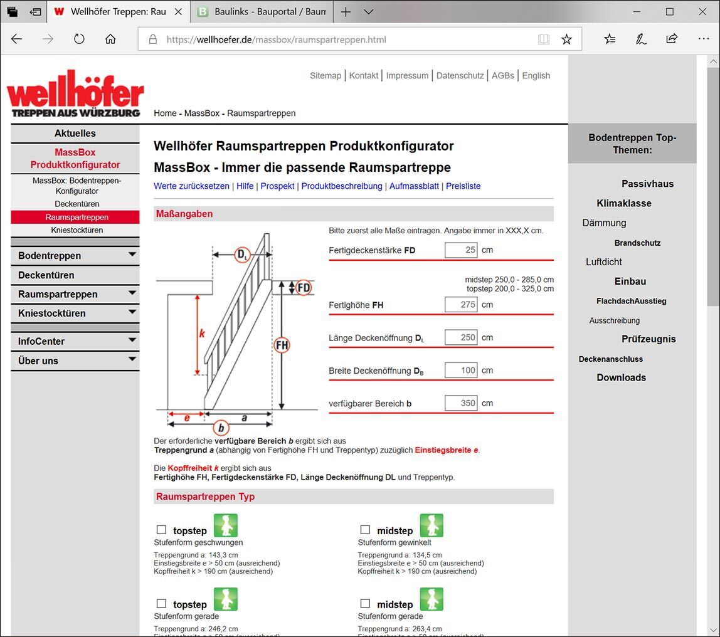Select highlighted Raumspartreppen submenu item
The width and height of the screenshot is (720, 637).
coord(75,217)
